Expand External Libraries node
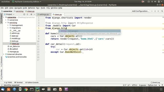 (4, 54)
